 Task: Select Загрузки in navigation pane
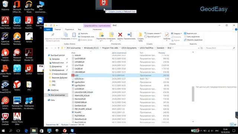click(x=56, y=59)
